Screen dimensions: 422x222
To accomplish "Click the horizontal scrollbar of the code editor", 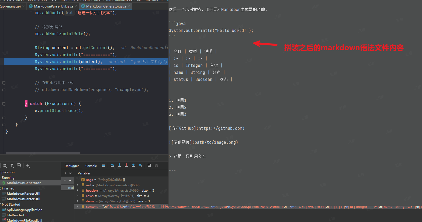I will (x=43, y=153).
